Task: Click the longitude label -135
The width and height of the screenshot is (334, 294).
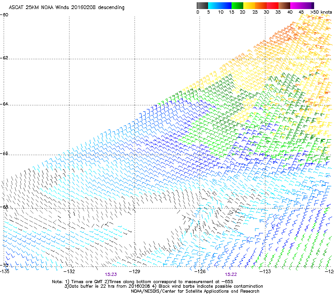Action: (x=5, y=271)
